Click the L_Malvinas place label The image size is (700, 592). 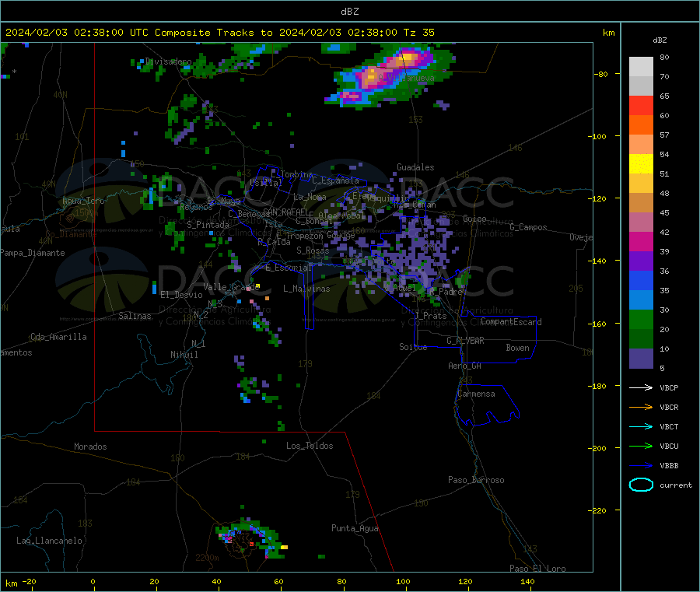tap(306, 289)
